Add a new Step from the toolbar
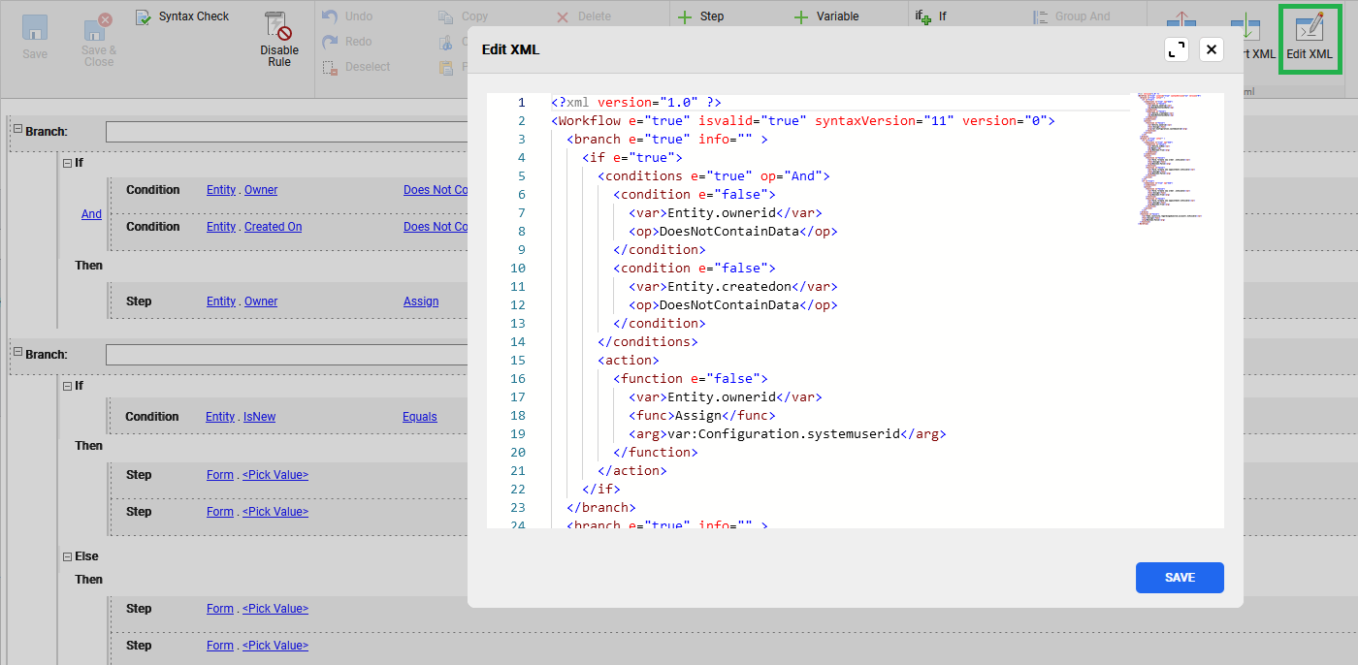Image resolution: width=1358 pixels, height=665 pixels. pos(701,16)
